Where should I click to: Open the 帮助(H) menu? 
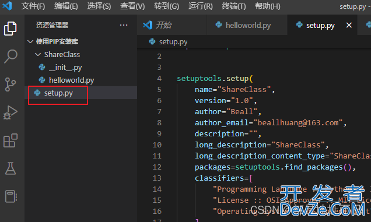268,6
